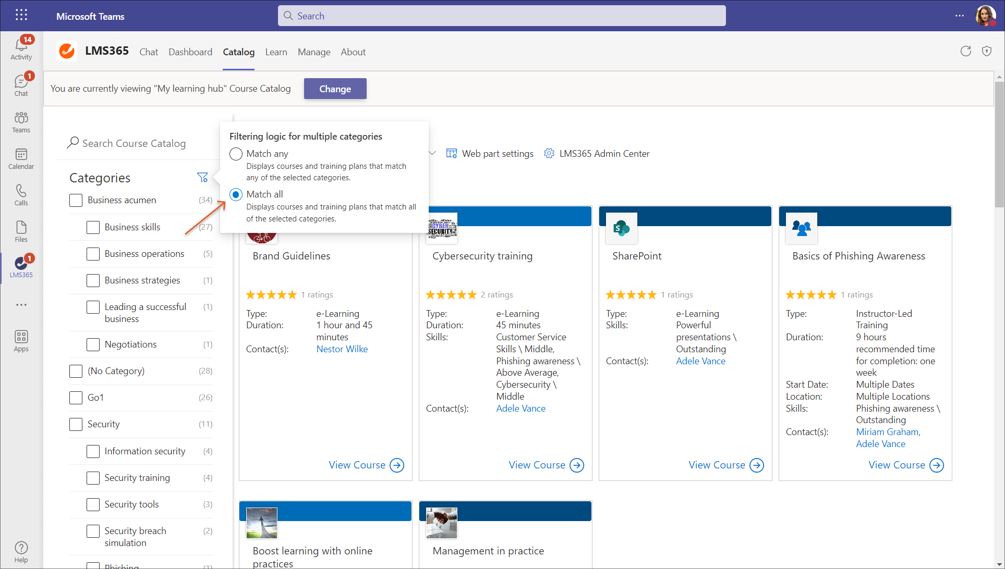
Task: Click the Change catalog button
Action: [335, 89]
